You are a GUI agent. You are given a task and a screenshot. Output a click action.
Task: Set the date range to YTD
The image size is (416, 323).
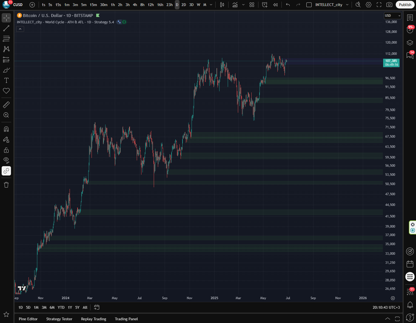(x=61, y=307)
